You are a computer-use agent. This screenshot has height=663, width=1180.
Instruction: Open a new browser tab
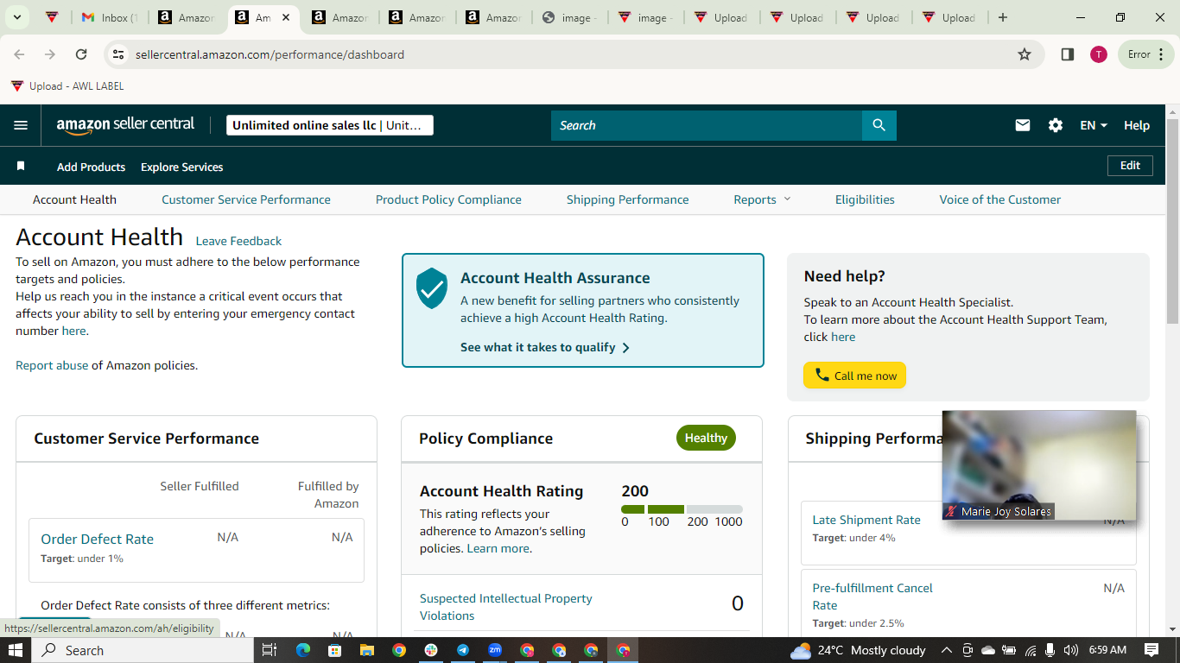coord(1003,17)
